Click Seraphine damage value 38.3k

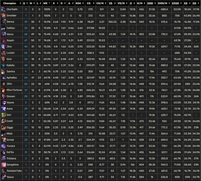pyautogui.click(x=152, y=165)
